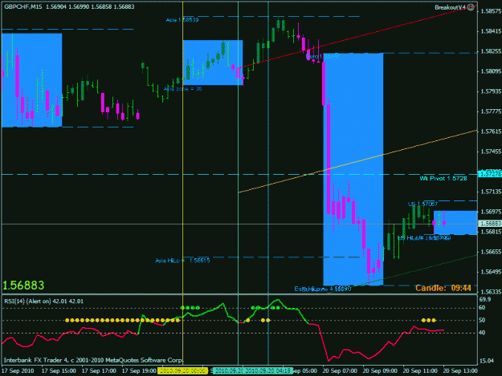Viewport: 502px width, 376px height.
Task: Click the BreakoutV4 smiley face icon
Action: [471, 7]
